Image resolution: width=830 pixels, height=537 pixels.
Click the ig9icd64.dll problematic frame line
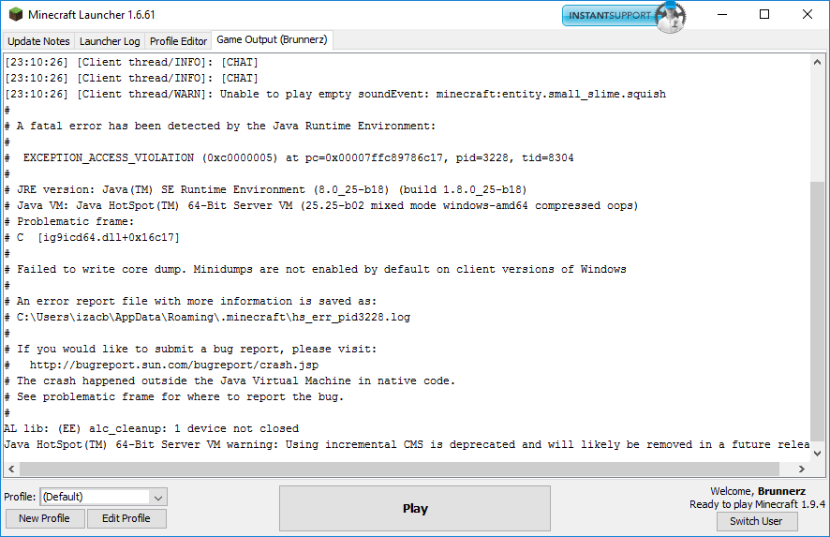[92, 237]
